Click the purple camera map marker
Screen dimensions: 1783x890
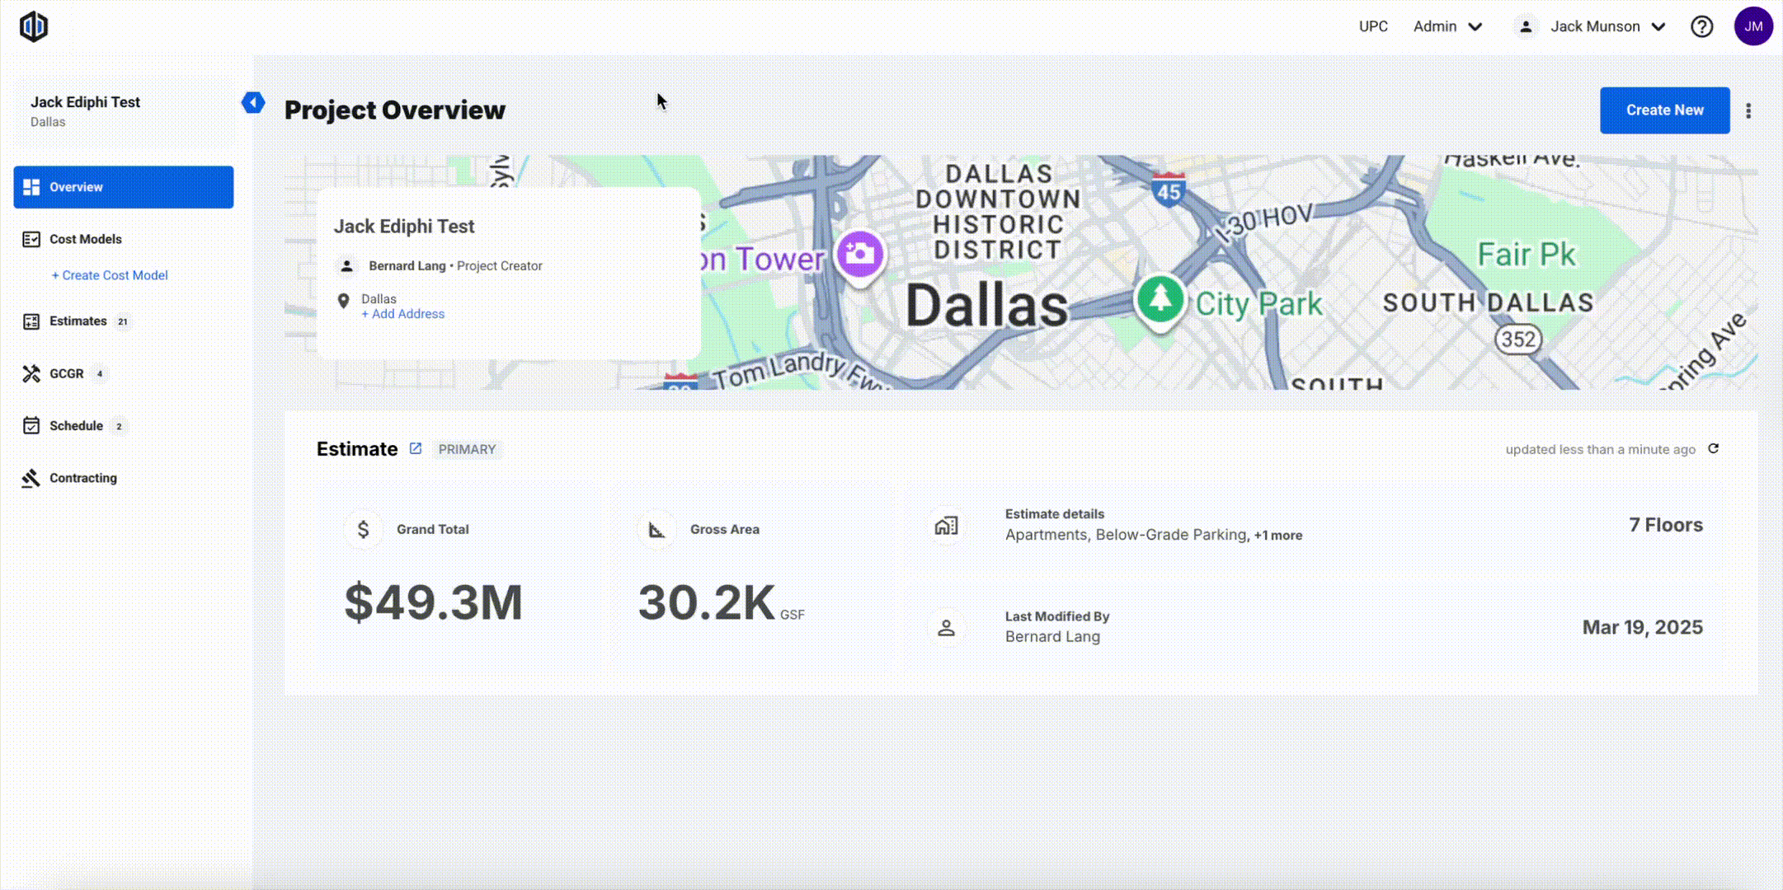(x=859, y=254)
